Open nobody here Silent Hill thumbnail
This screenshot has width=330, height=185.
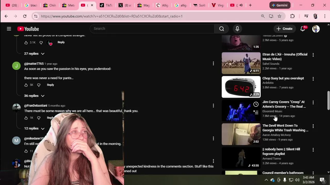pos(241,158)
